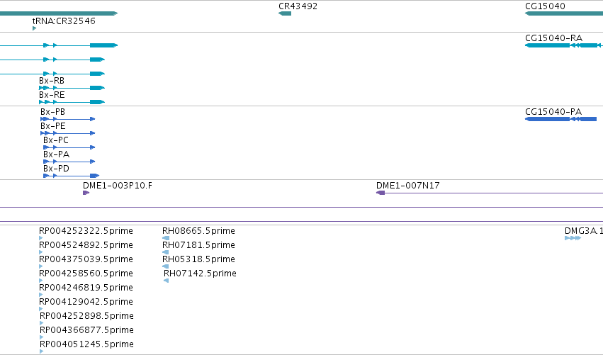Select the Bx-PC CDS glyph
The height and width of the screenshot is (355, 603).
[69, 147]
